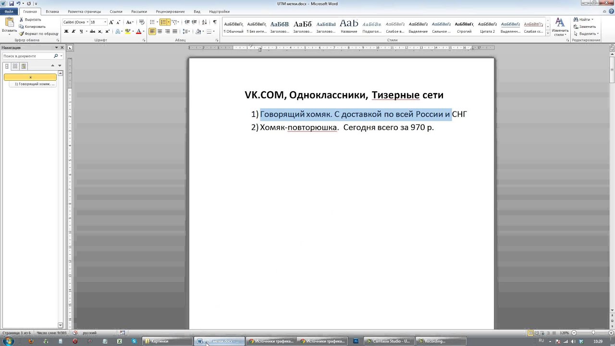Click Найти (Find) button

(583, 20)
